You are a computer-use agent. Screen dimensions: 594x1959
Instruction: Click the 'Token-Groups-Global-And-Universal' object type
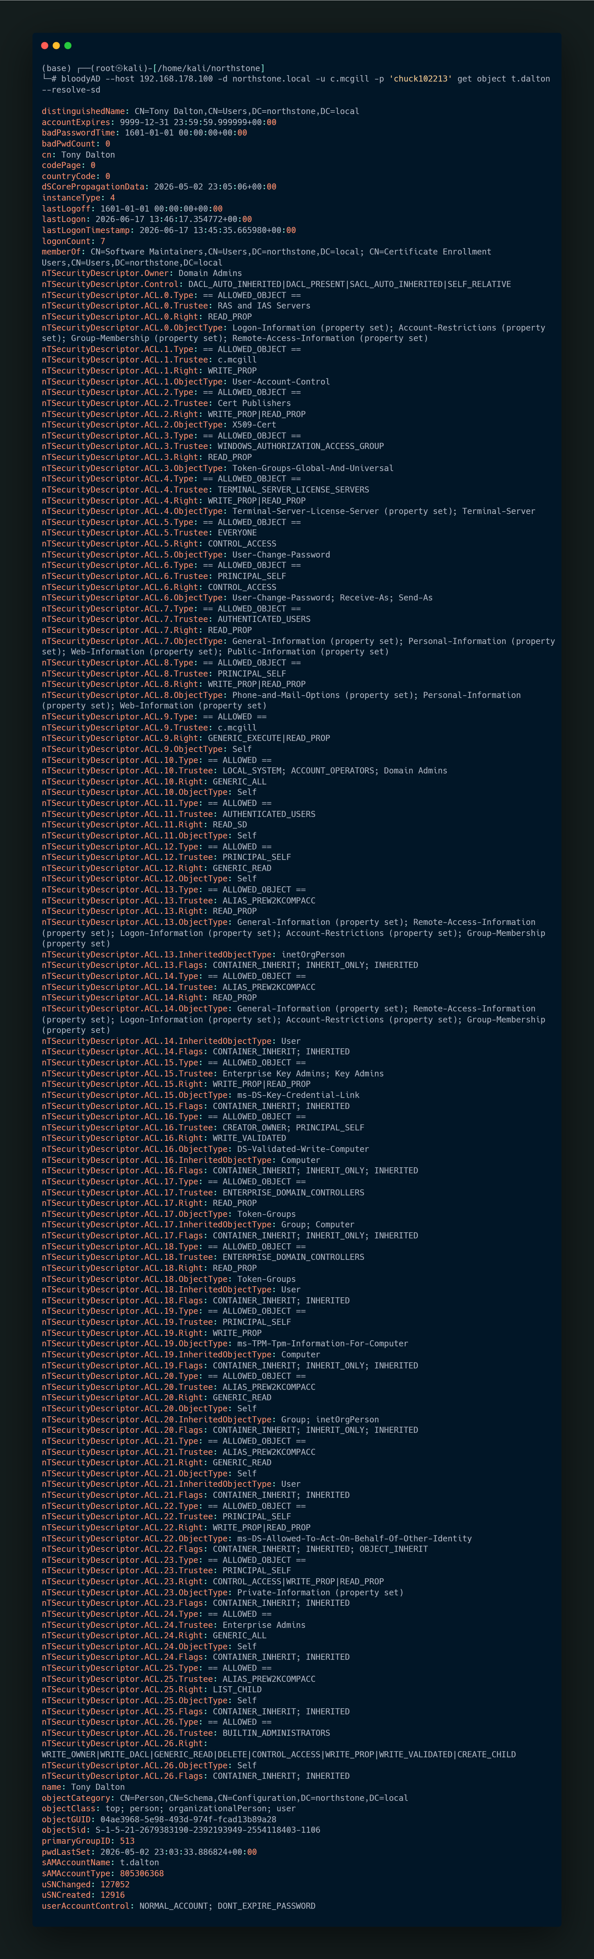(x=313, y=468)
